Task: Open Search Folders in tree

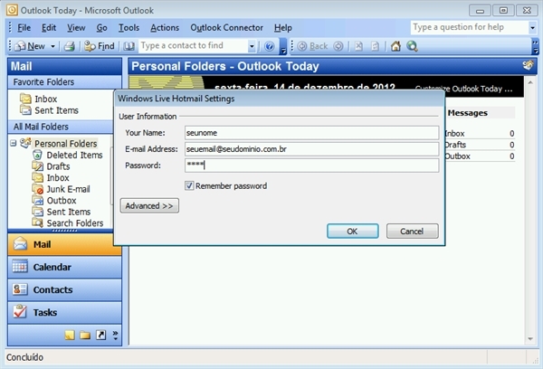Action: [68, 222]
